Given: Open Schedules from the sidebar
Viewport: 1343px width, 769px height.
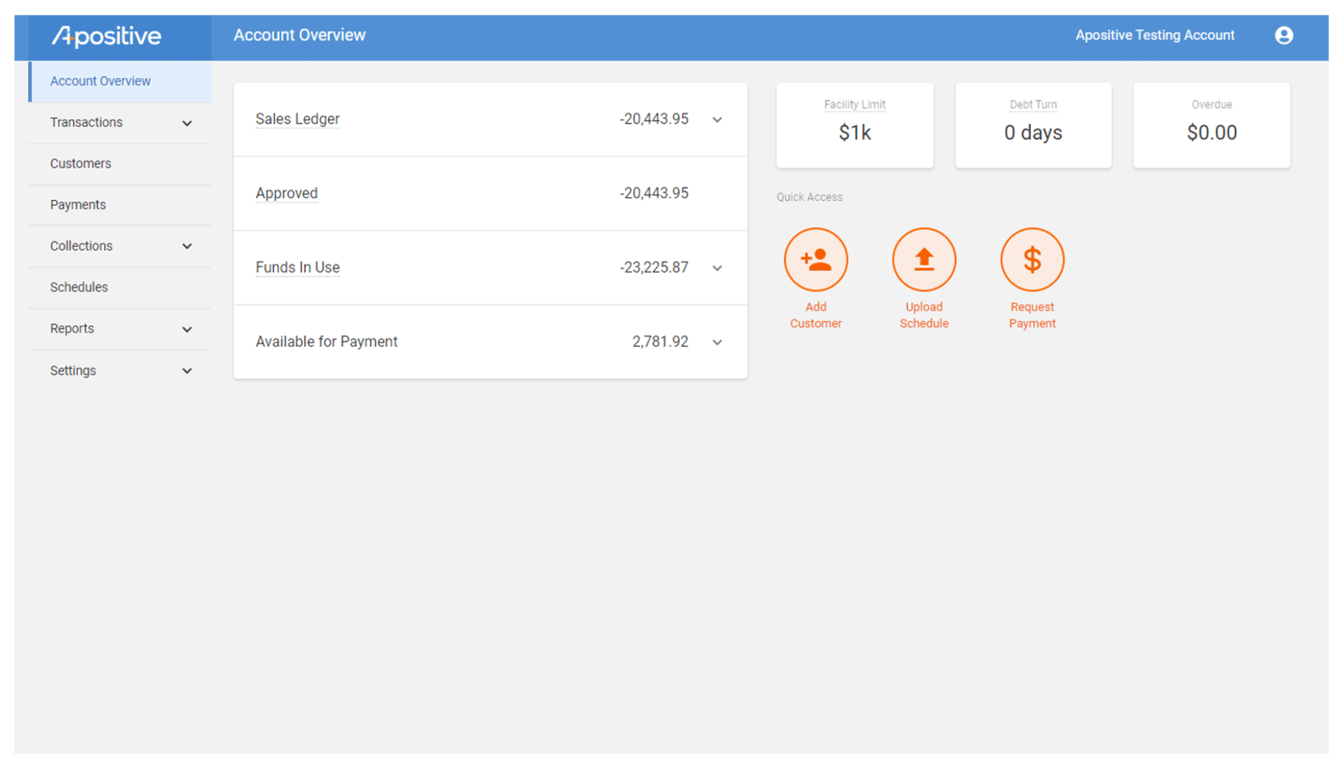Looking at the screenshot, I should (x=79, y=288).
